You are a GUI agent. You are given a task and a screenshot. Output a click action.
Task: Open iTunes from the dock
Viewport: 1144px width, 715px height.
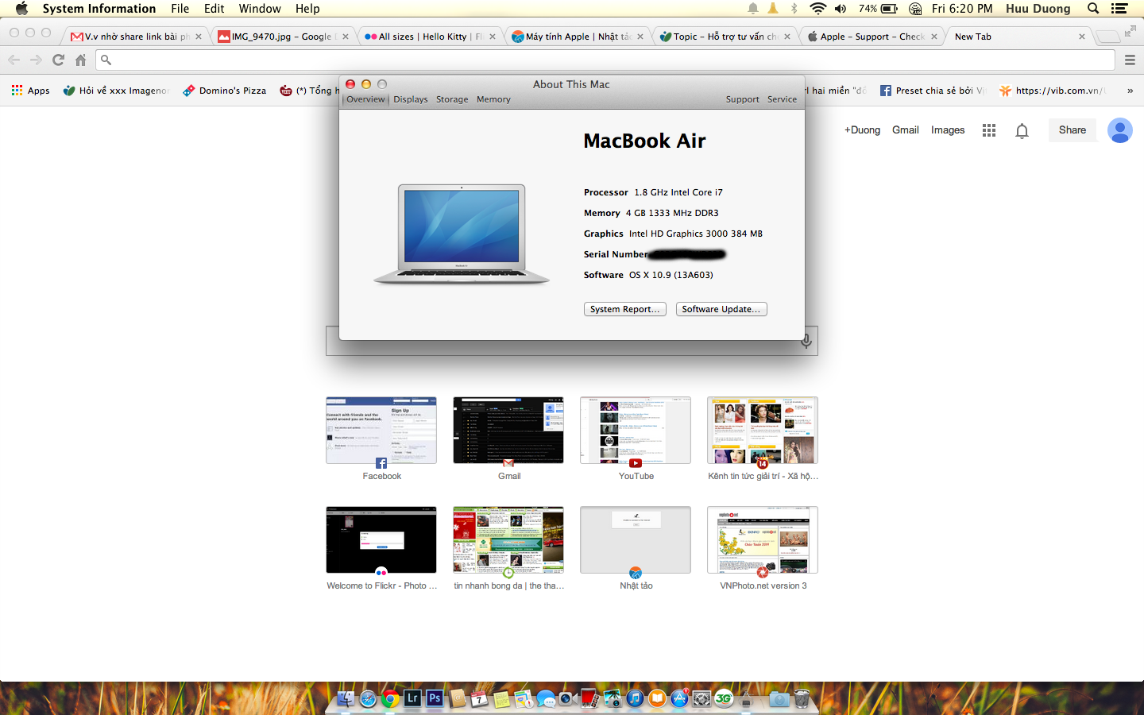(x=635, y=698)
